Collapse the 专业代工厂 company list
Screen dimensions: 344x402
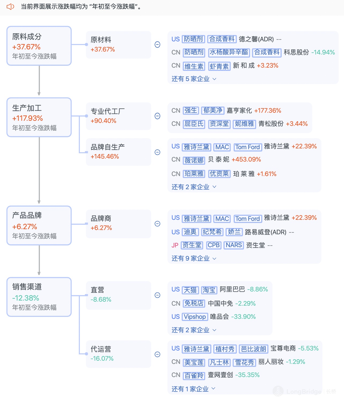pyautogui.click(x=158, y=116)
